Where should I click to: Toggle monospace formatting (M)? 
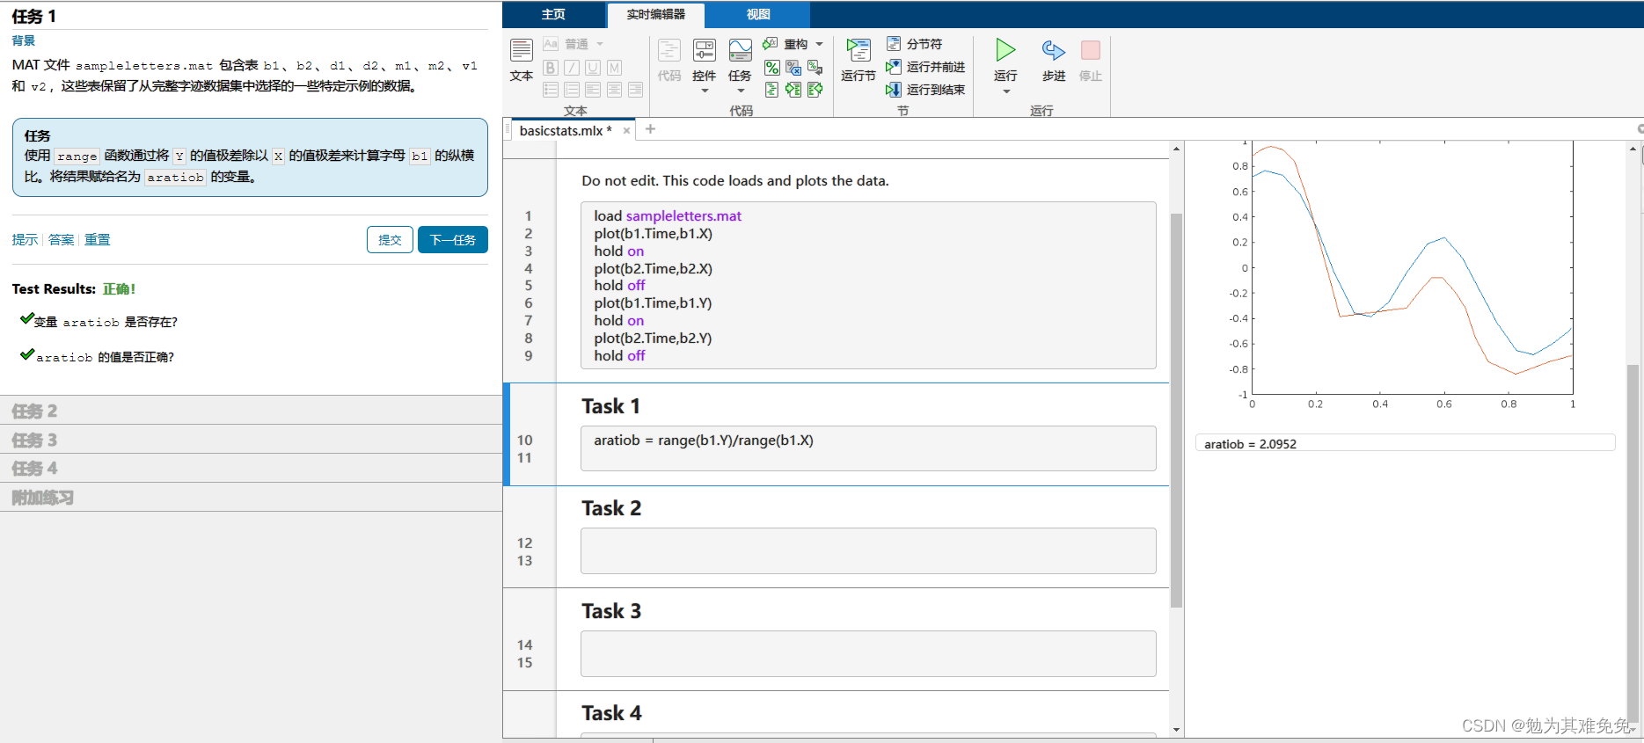click(x=614, y=68)
